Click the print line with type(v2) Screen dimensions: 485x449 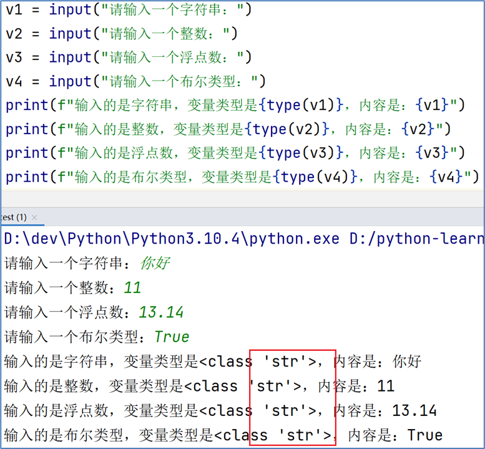click(228, 129)
